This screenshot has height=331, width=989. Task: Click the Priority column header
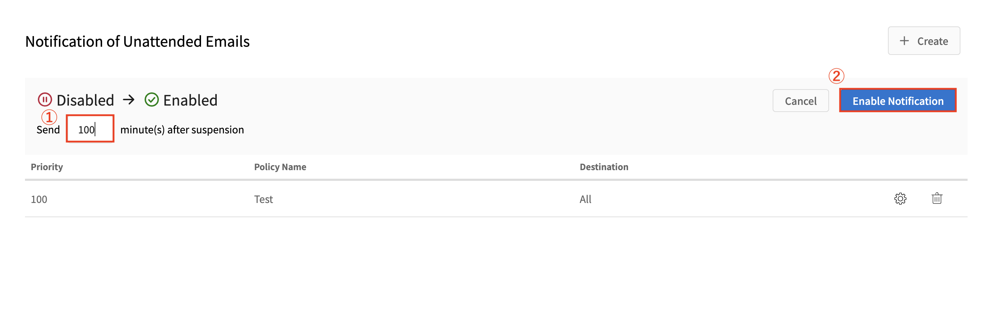[x=47, y=167]
